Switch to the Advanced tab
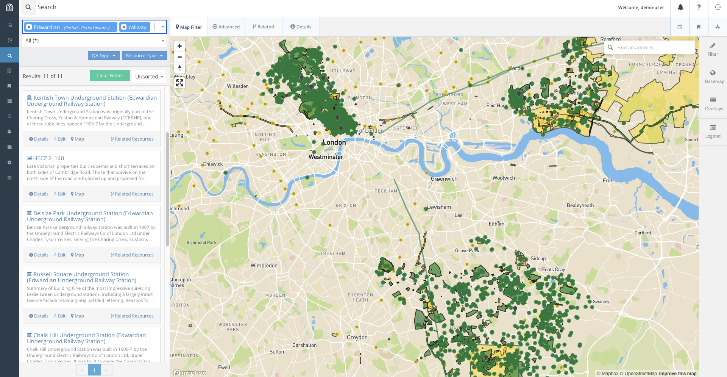Screen dimensions: 727x377 (x=226, y=27)
